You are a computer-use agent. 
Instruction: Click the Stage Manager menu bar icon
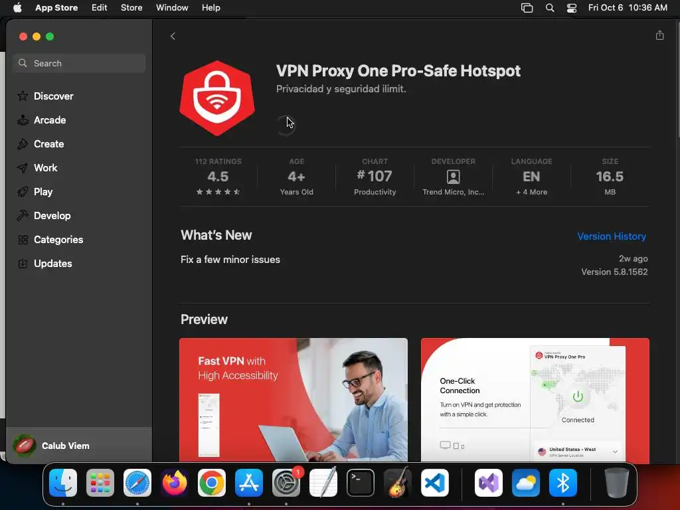pos(527,8)
